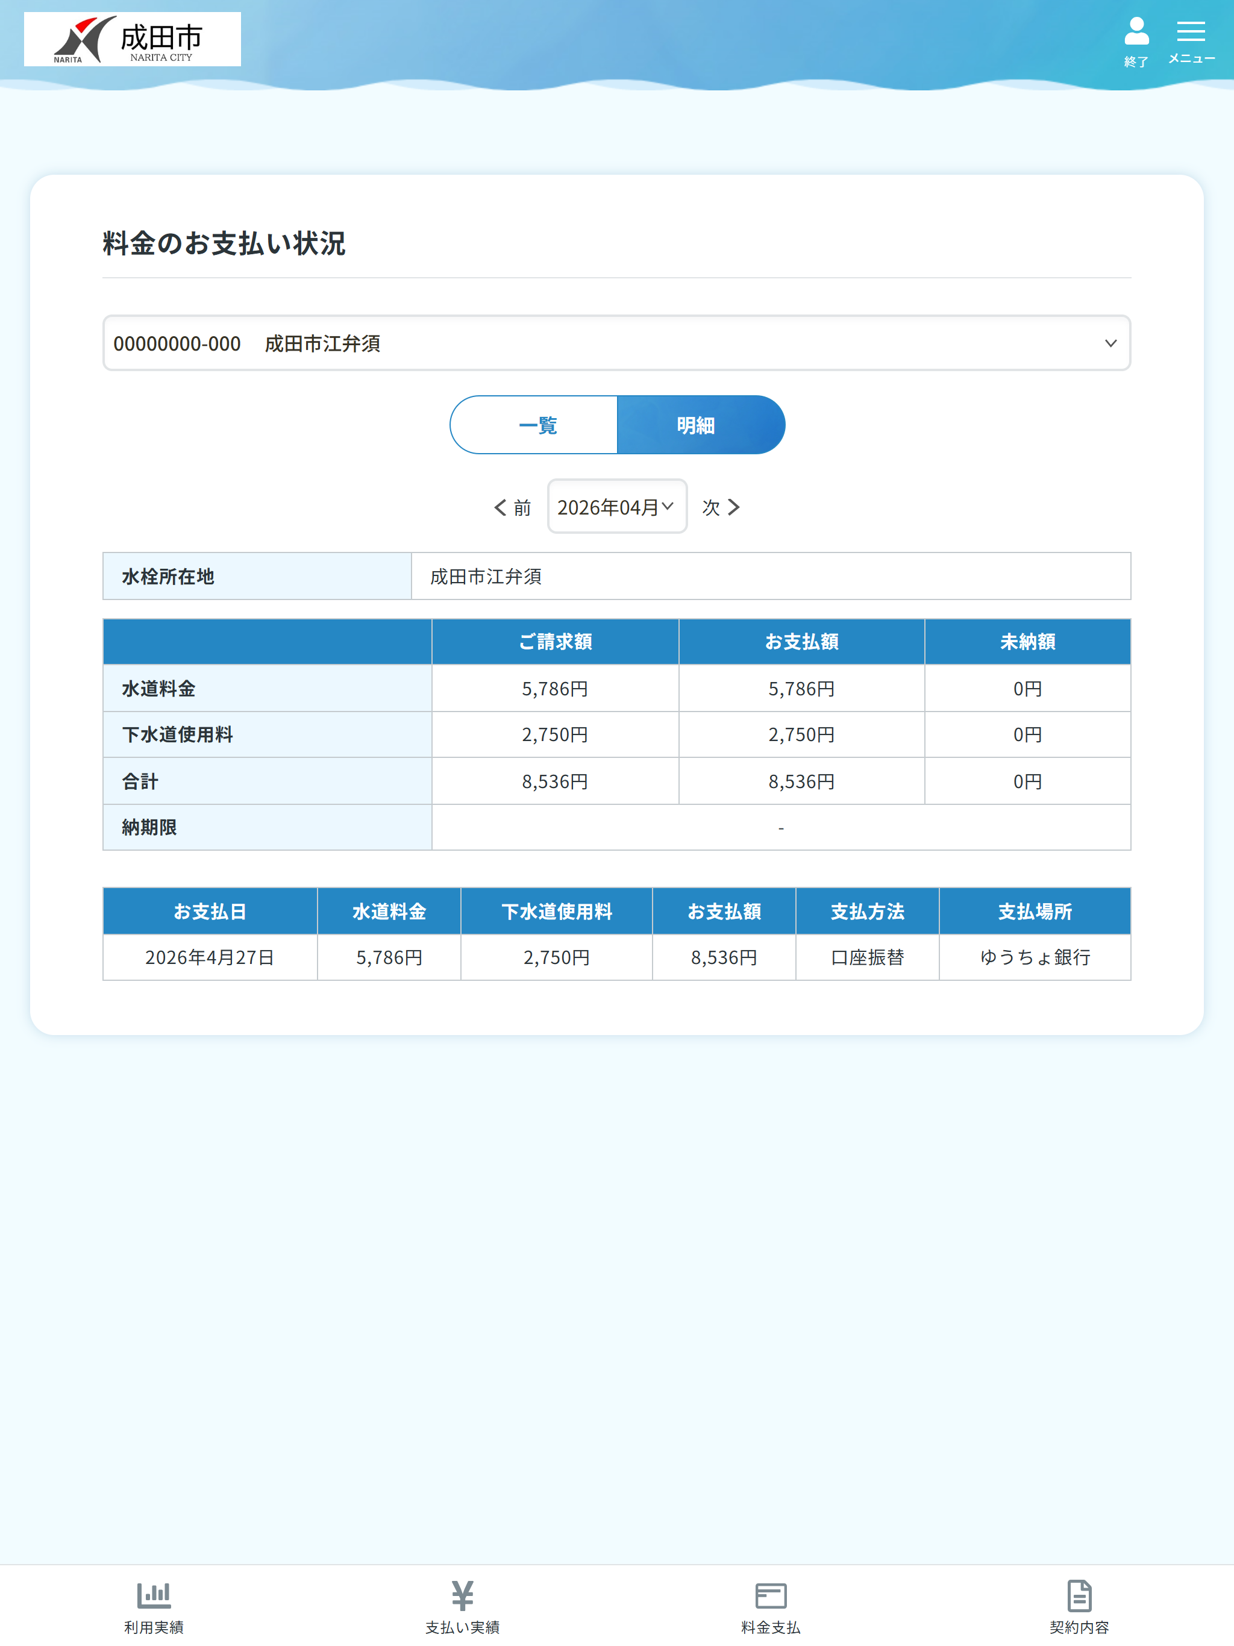This screenshot has height=1646, width=1234.
Task: Go to next month with 次
Action: click(x=721, y=507)
